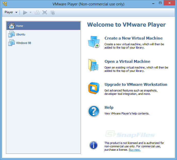This screenshot has width=177, height=160.
Task: Click 'View VMware Player's help contents' text
Action: 127,113
